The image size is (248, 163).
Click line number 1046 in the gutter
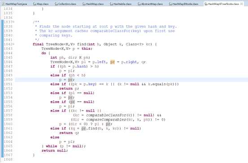tap(8, 62)
